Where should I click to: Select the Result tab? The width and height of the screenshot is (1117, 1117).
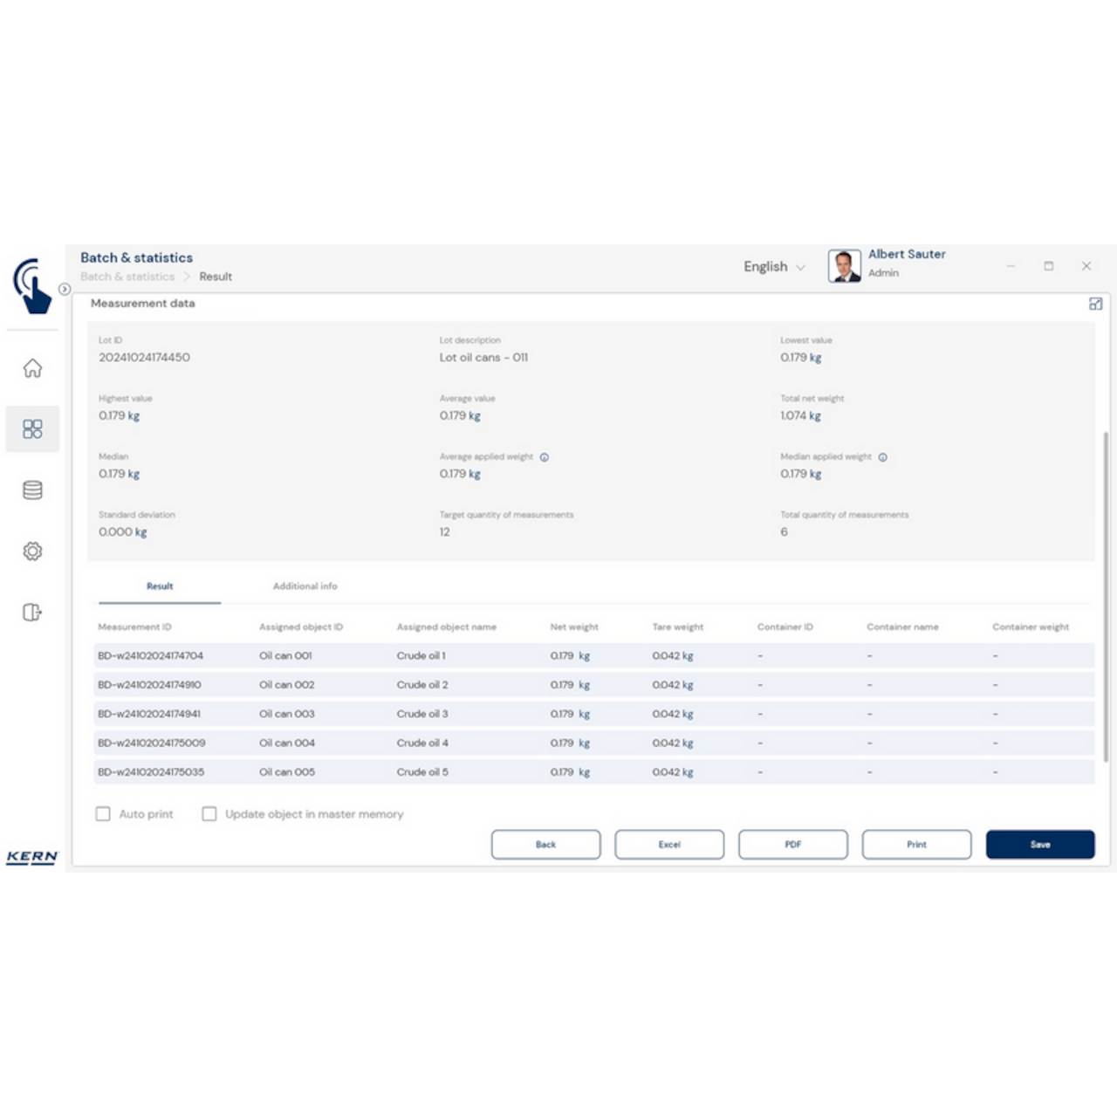(x=160, y=586)
